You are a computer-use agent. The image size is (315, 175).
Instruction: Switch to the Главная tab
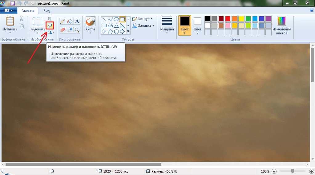(x=28, y=11)
